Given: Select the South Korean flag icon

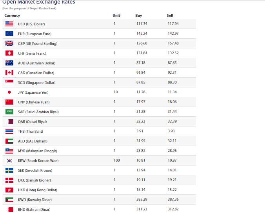Looking at the screenshot, I should coord(9,160).
